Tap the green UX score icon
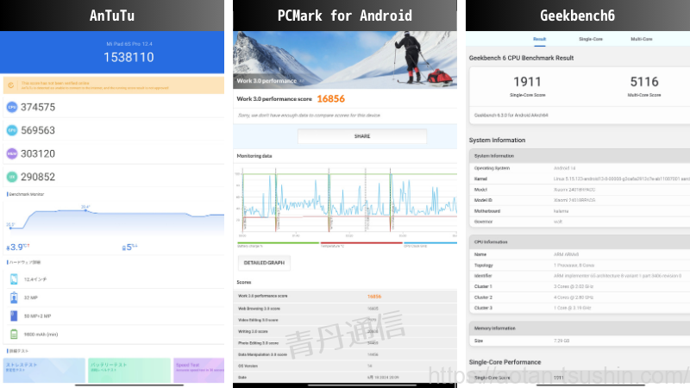 tap(12, 177)
